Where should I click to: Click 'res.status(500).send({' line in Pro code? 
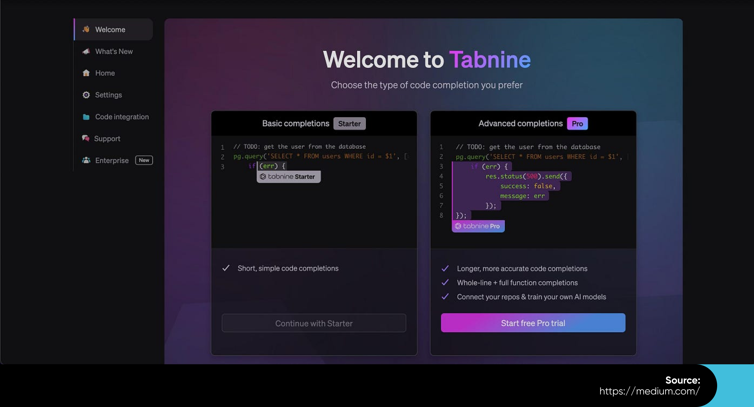click(526, 176)
